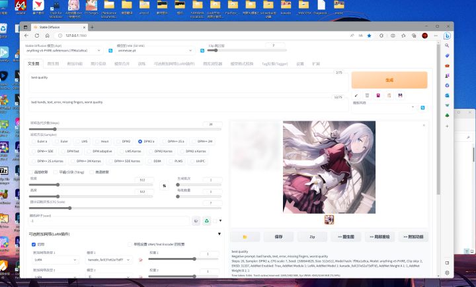Click the send to extras button
Viewport: 476px width, 287px height.
click(x=413, y=237)
